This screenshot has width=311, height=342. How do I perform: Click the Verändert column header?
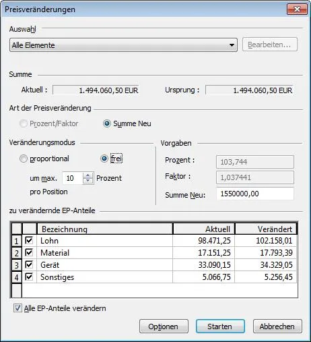point(266,229)
